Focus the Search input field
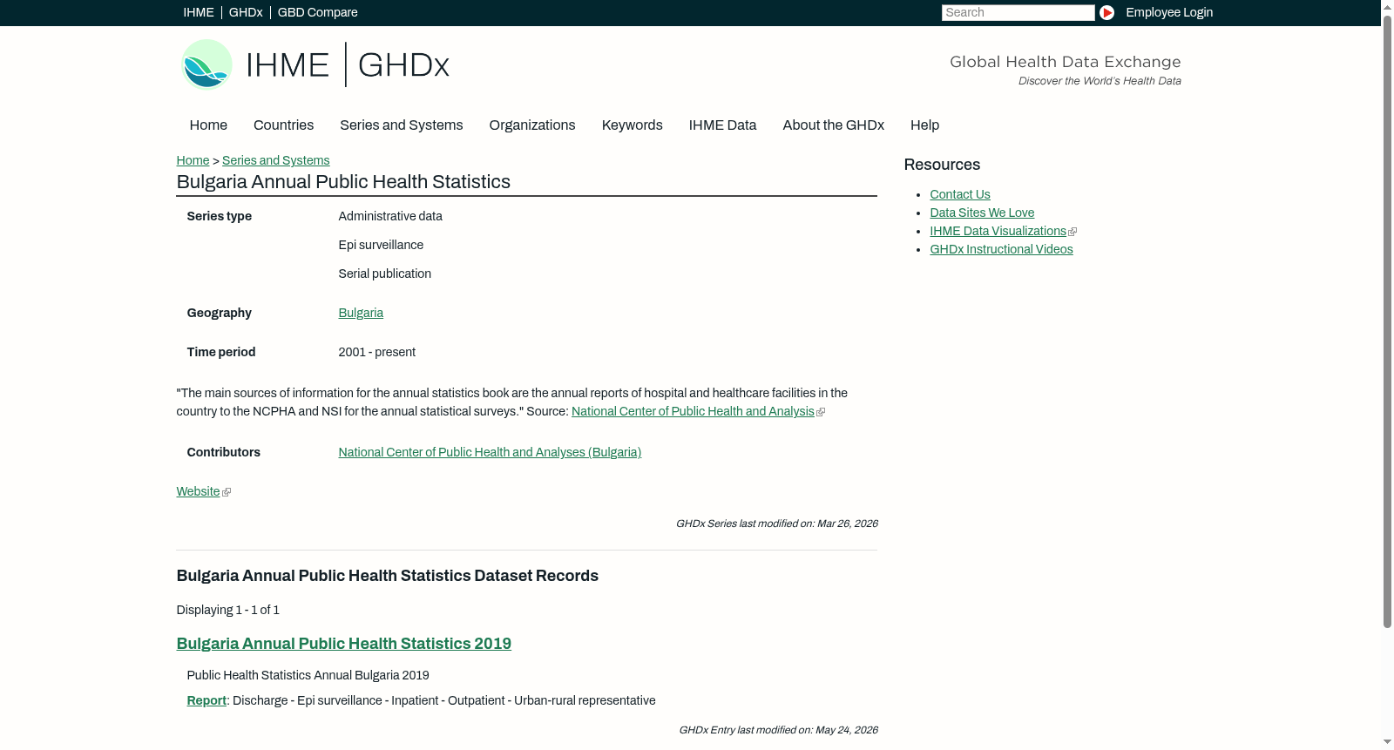The image size is (1394, 750). coord(1018,12)
